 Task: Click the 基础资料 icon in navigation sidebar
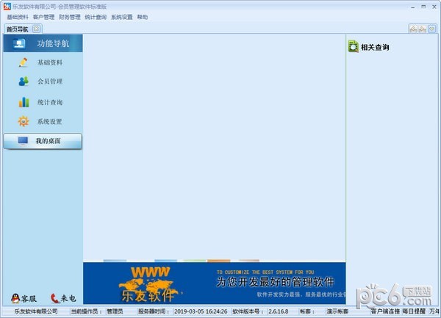pos(24,62)
